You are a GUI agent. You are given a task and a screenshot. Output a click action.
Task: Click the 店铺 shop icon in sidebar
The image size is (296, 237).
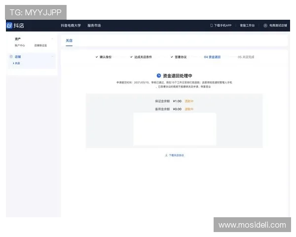[x=11, y=56]
